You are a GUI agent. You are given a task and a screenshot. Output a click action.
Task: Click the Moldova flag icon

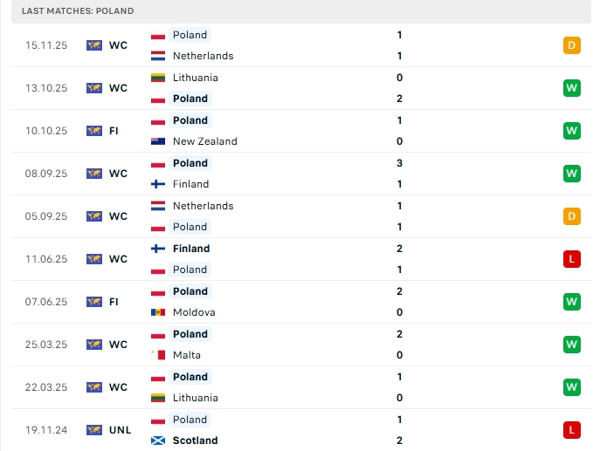pos(158,312)
